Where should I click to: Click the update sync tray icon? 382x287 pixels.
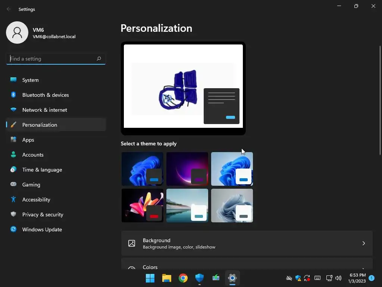307,278
